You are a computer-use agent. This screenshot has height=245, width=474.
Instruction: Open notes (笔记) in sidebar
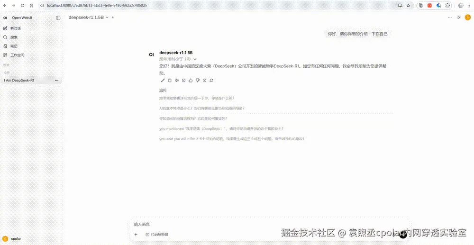(10, 46)
